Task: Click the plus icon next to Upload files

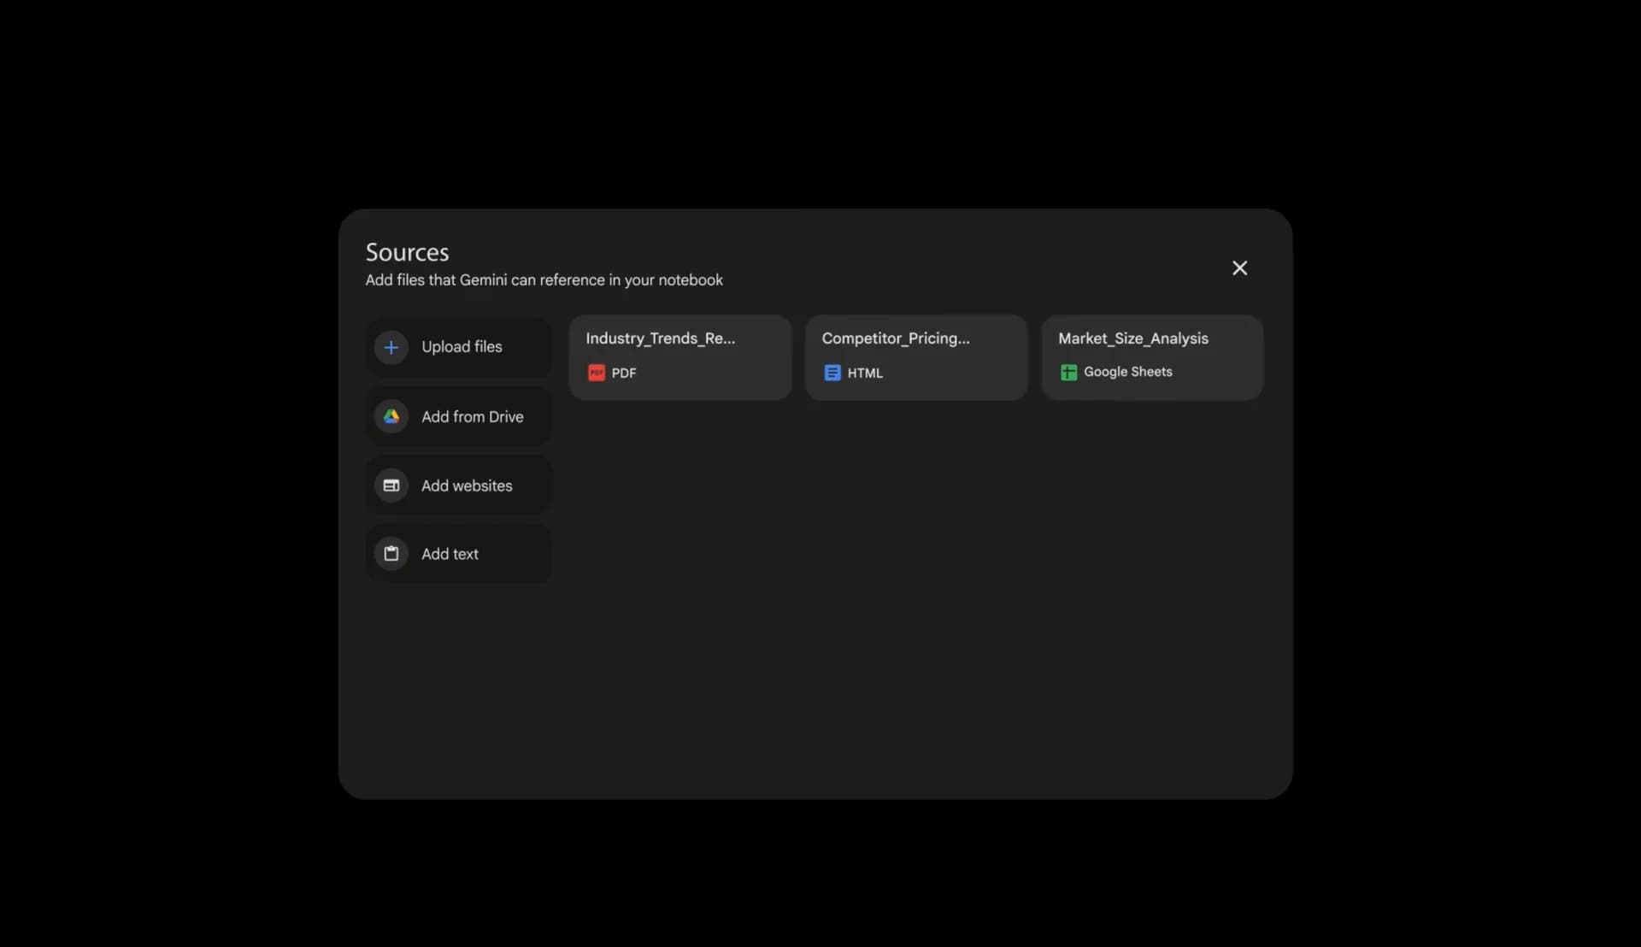Action: point(391,347)
